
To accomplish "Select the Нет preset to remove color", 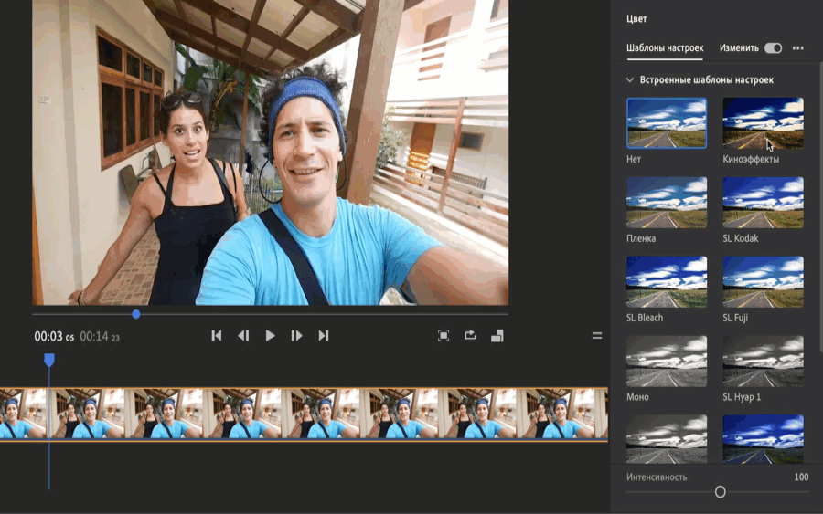I will (666, 123).
